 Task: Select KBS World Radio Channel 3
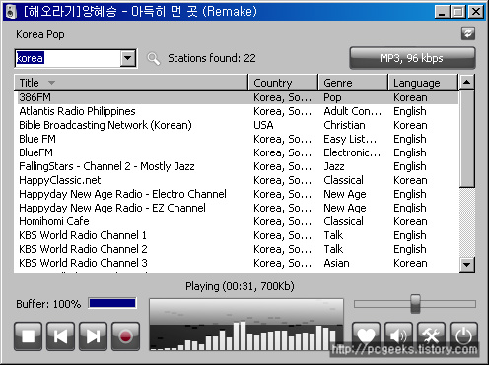coord(238,263)
